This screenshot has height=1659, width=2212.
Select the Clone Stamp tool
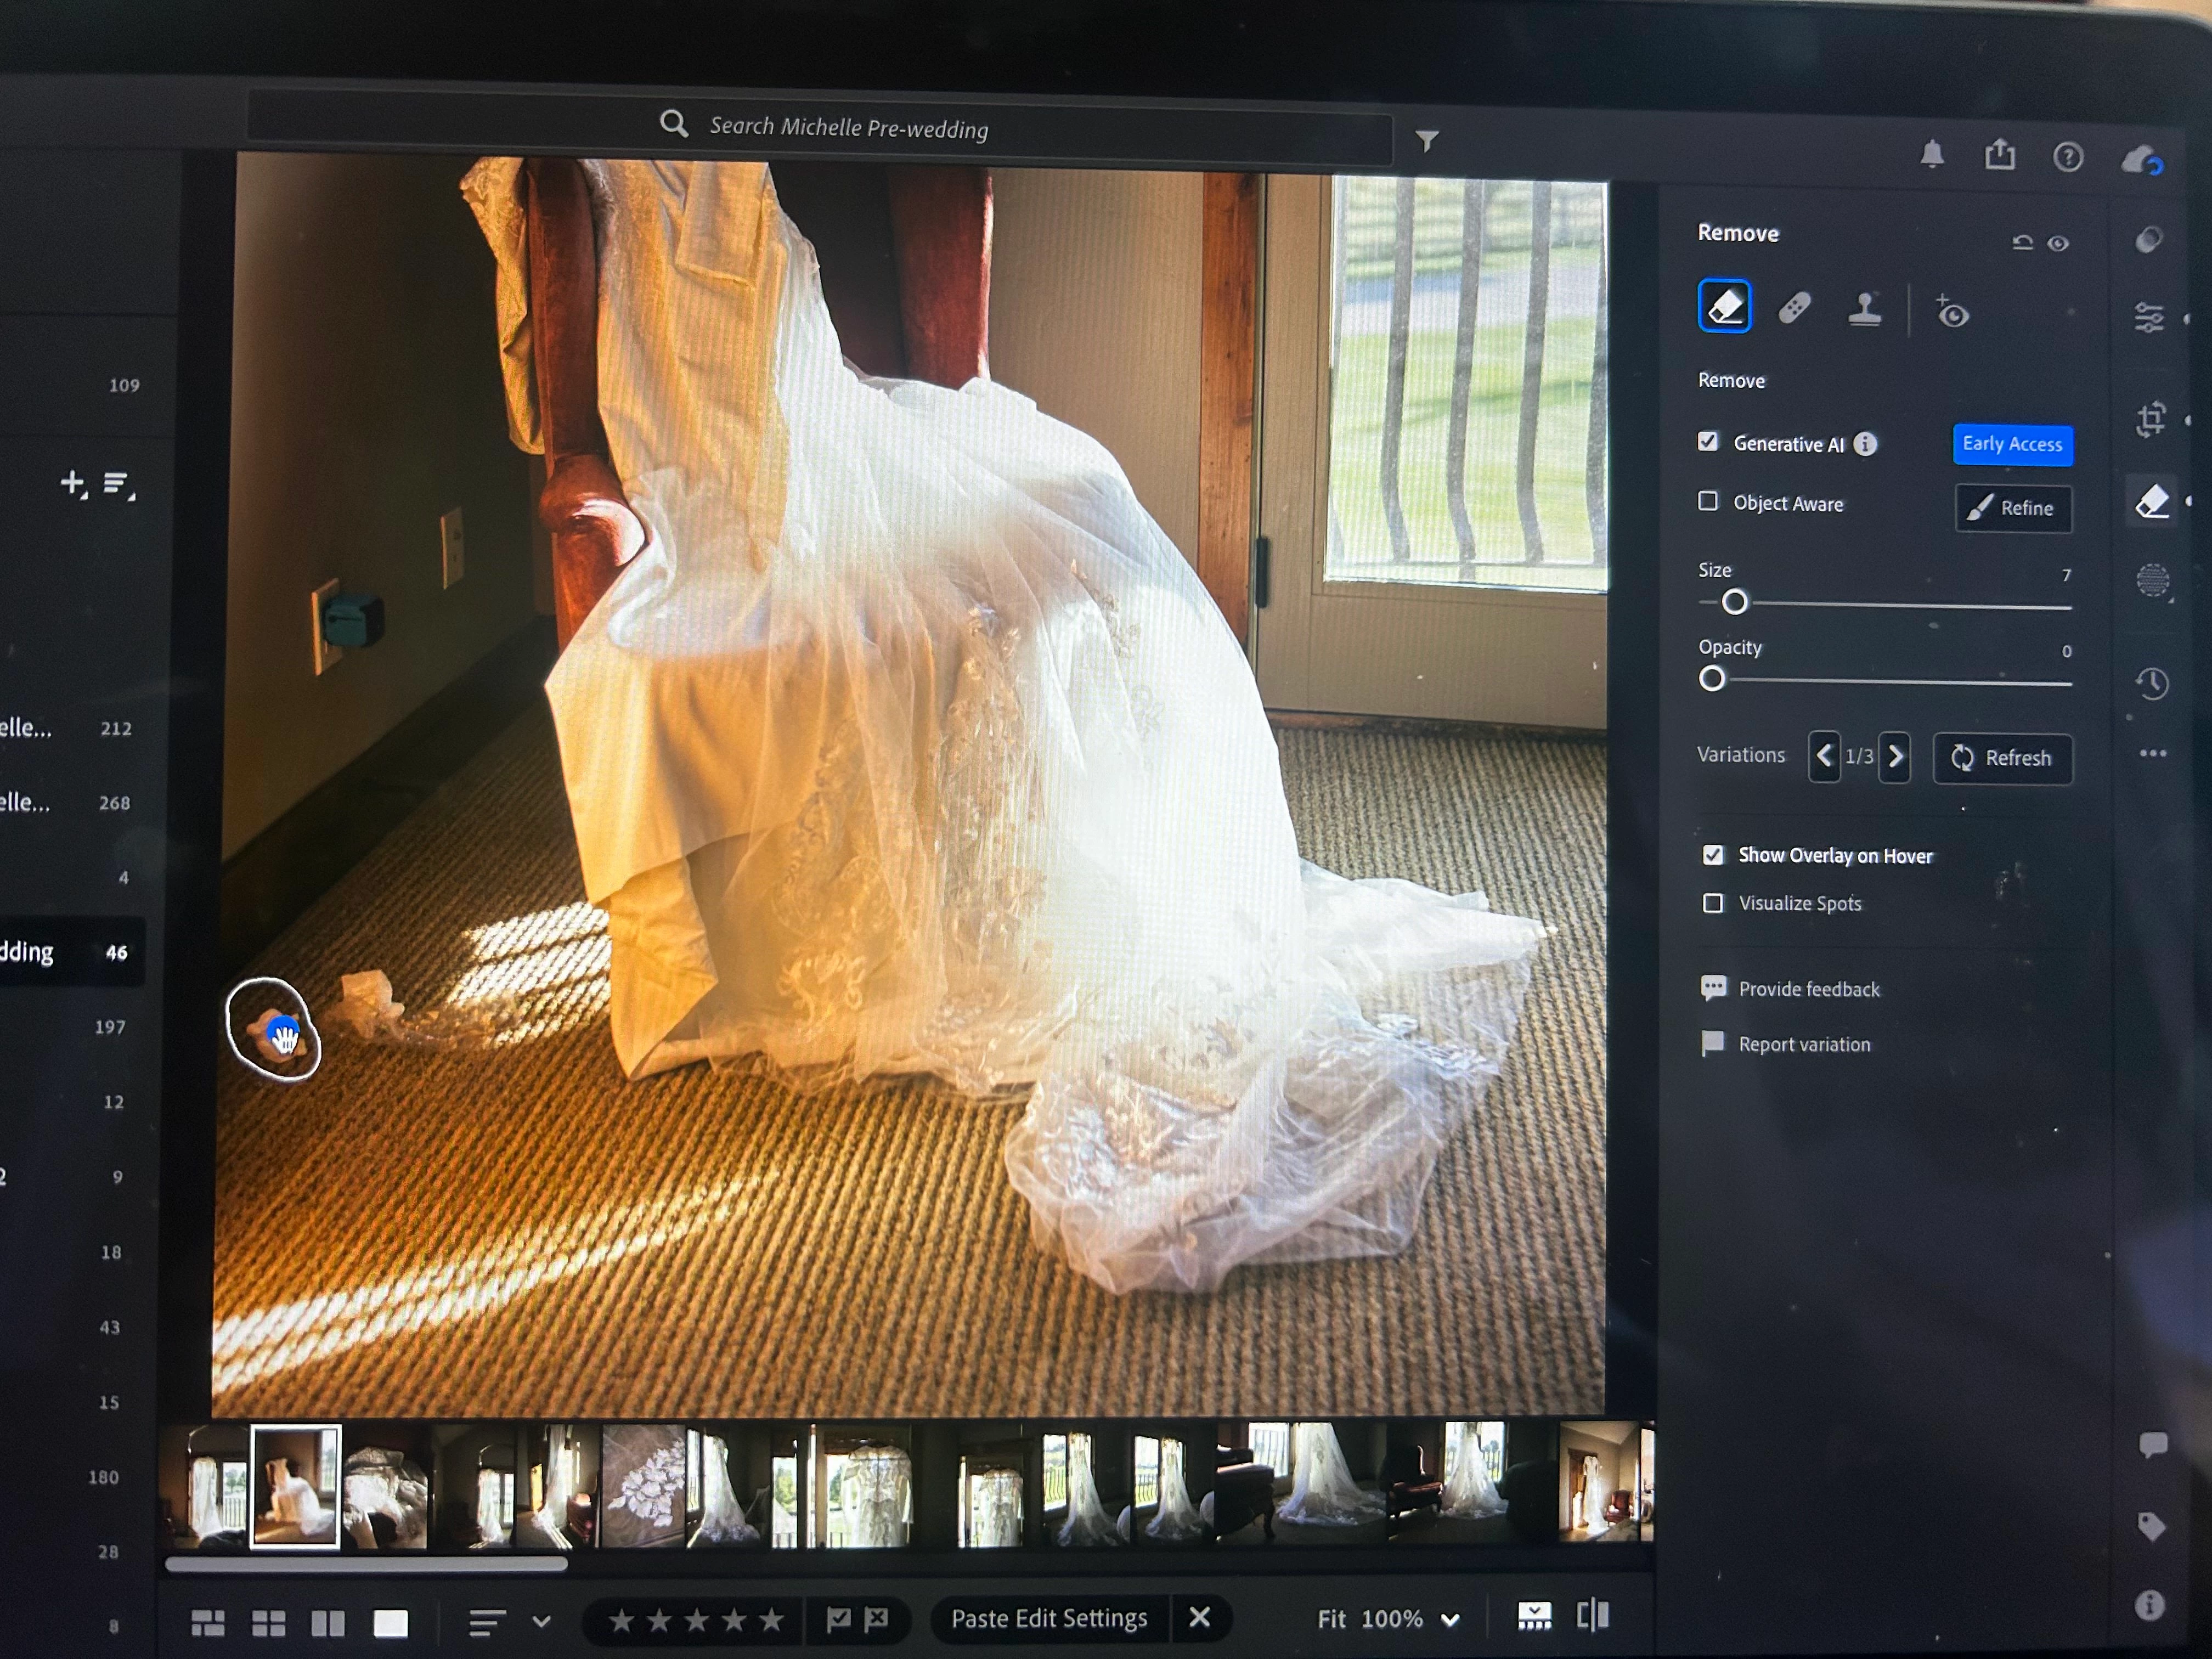coord(1864,309)
